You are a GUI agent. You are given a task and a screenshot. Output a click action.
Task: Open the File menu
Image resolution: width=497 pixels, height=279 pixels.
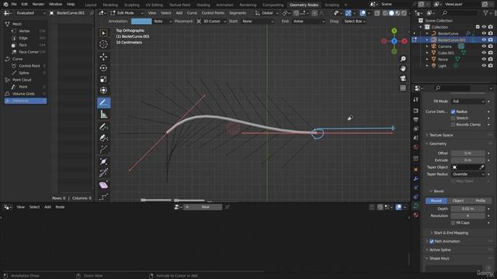(x=14, y=5)
